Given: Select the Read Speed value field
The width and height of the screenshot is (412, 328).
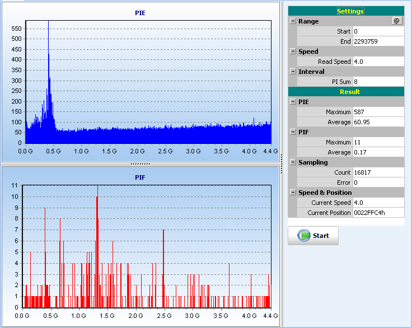Looking at the screenshot, I should [x=378, y=62].
